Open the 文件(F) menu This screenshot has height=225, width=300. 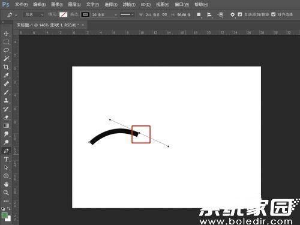tap(22, 4)
